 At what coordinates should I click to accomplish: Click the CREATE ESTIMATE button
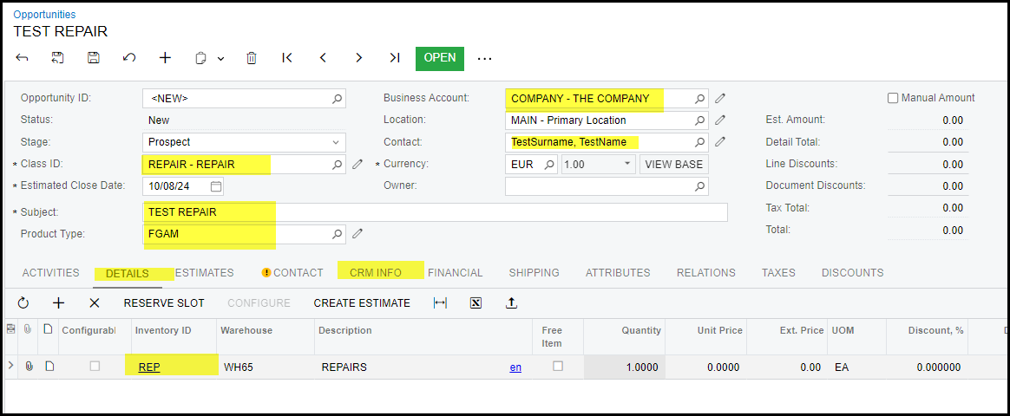362,303
